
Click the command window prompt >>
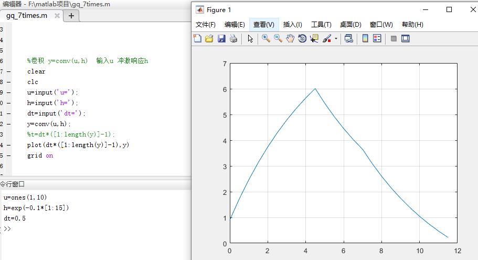[x=7, y=228]
